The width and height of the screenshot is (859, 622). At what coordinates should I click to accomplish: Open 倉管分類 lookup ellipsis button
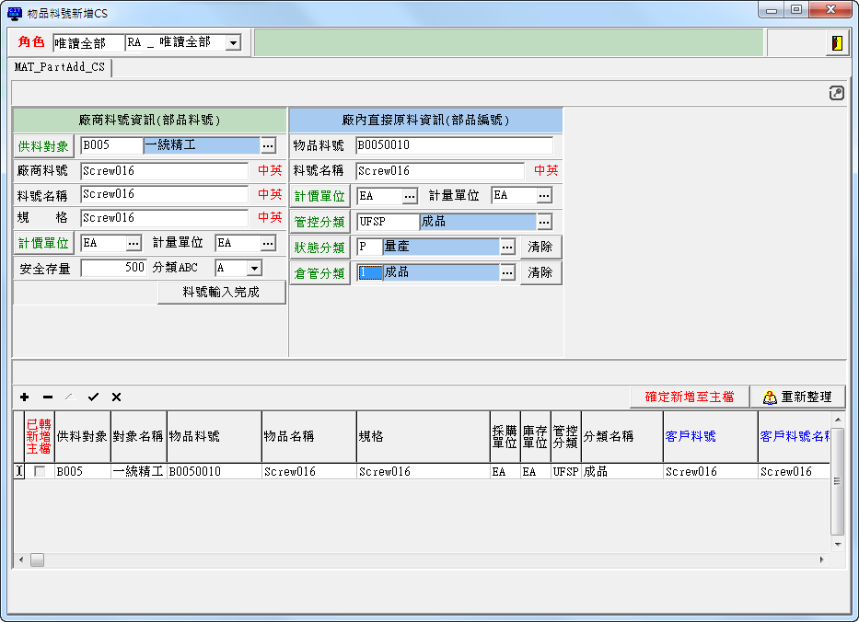507,273
